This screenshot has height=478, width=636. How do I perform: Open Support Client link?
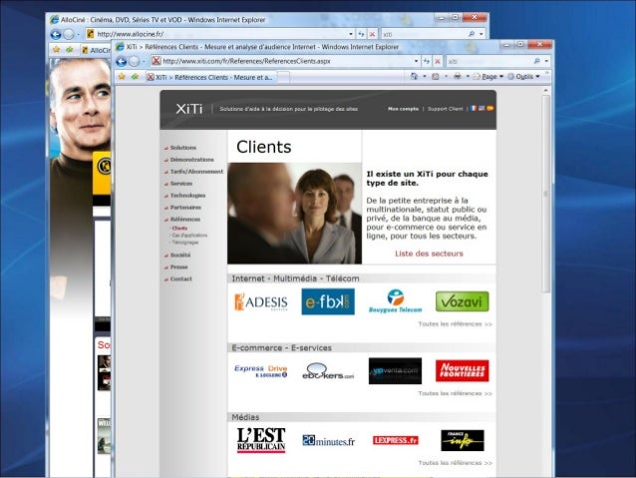(445, 109)
